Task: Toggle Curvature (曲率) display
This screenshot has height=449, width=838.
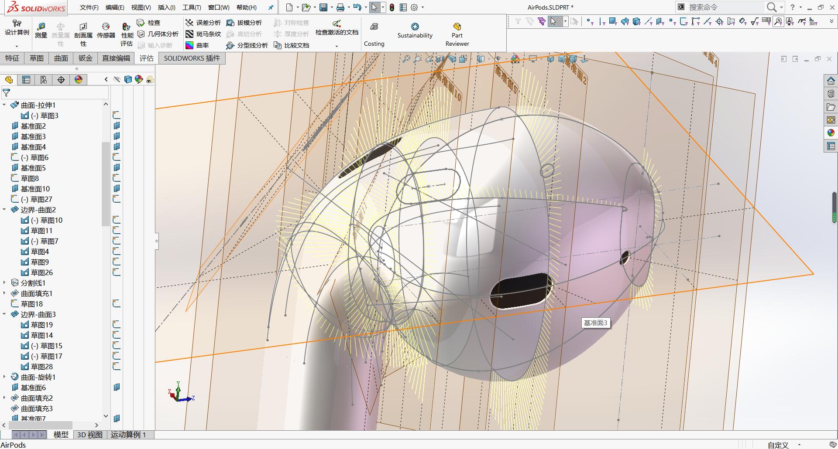Action: (197, 45)
